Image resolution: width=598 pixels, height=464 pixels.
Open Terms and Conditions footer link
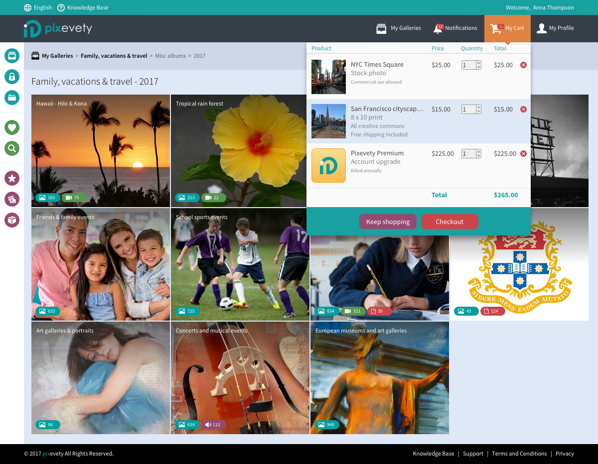click(x=519, y=454)
